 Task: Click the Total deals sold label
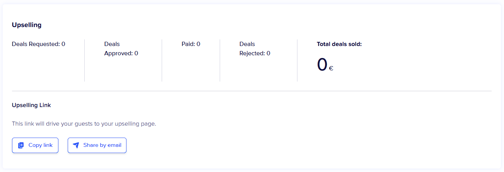pos(339,44)
